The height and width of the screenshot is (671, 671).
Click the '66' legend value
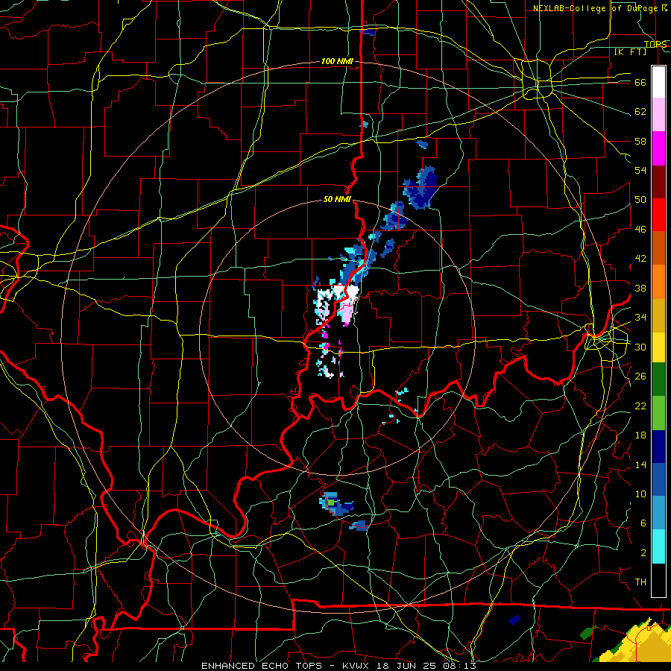640,82
